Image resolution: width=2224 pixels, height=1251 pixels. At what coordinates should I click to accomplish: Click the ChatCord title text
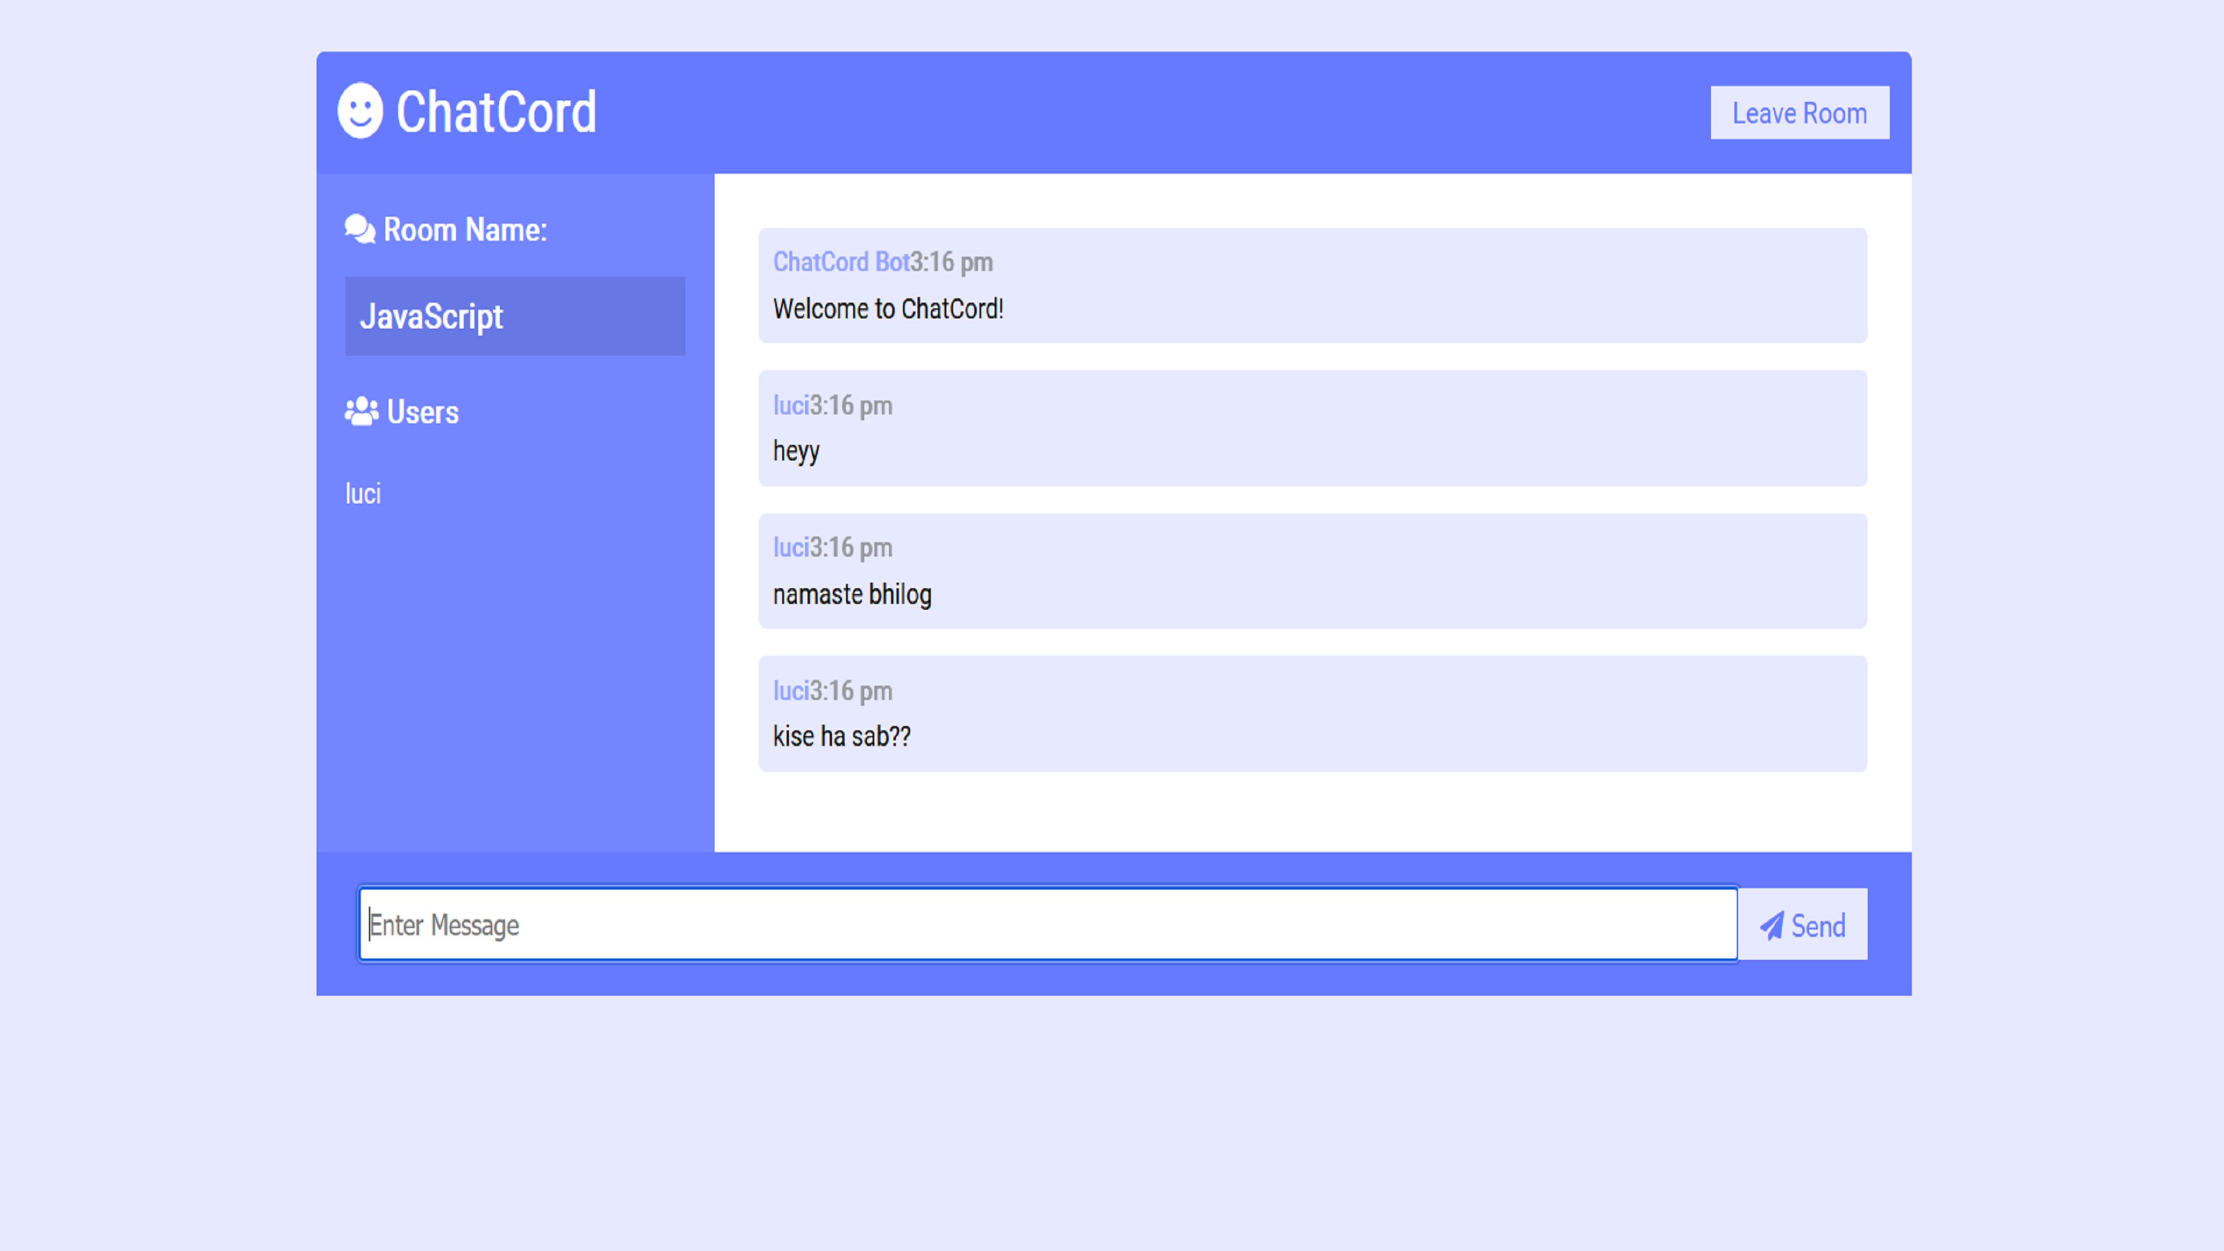497,112
